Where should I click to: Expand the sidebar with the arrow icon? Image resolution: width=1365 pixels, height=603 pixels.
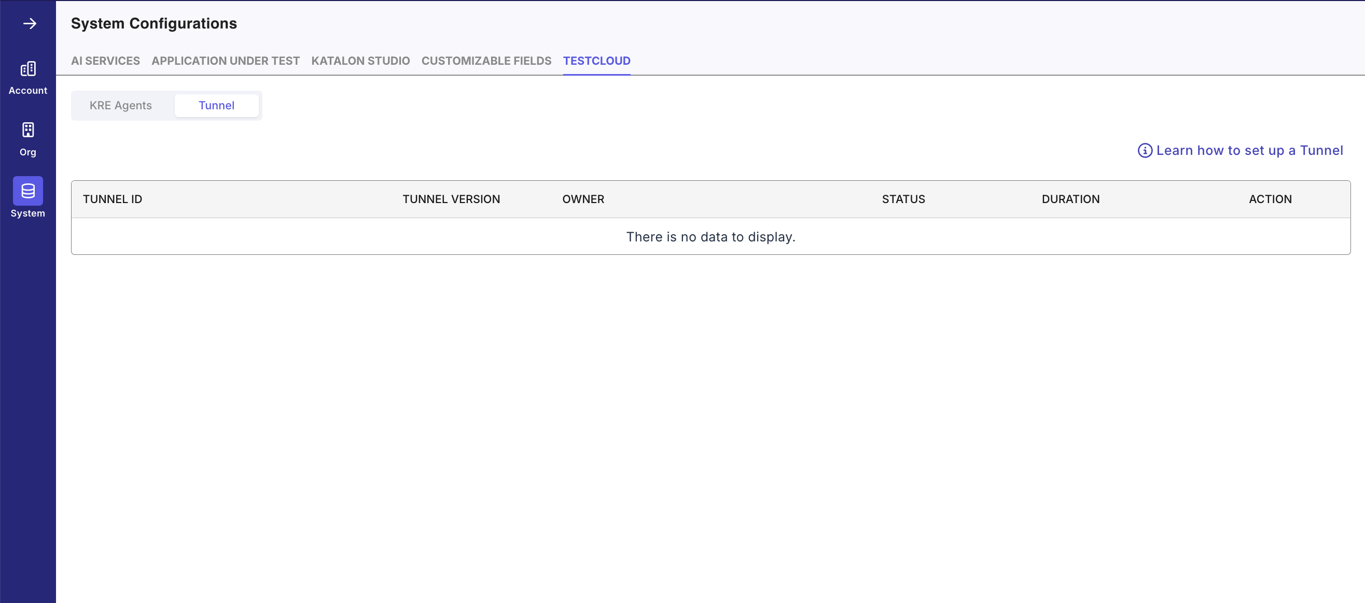[x=30, y=23]
